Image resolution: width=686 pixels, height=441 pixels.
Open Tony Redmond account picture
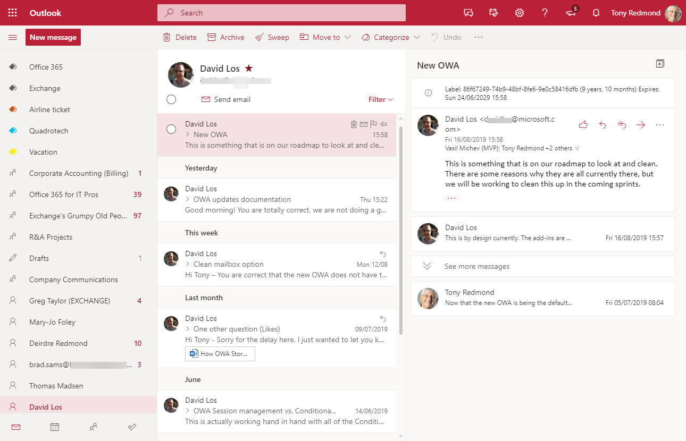tap(673, 13)
